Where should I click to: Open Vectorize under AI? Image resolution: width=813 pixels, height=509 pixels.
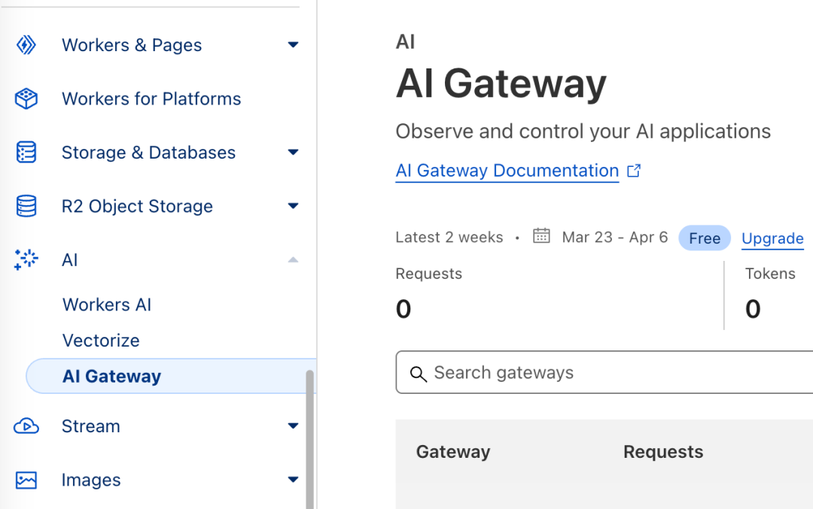coord(101,340)
